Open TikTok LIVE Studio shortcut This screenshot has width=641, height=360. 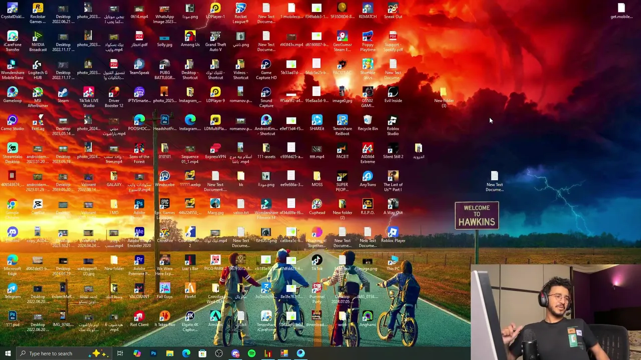tap(89, 97)
